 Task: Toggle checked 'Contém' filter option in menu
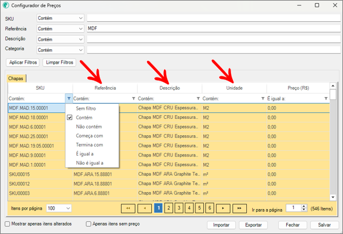click(92, 118)
